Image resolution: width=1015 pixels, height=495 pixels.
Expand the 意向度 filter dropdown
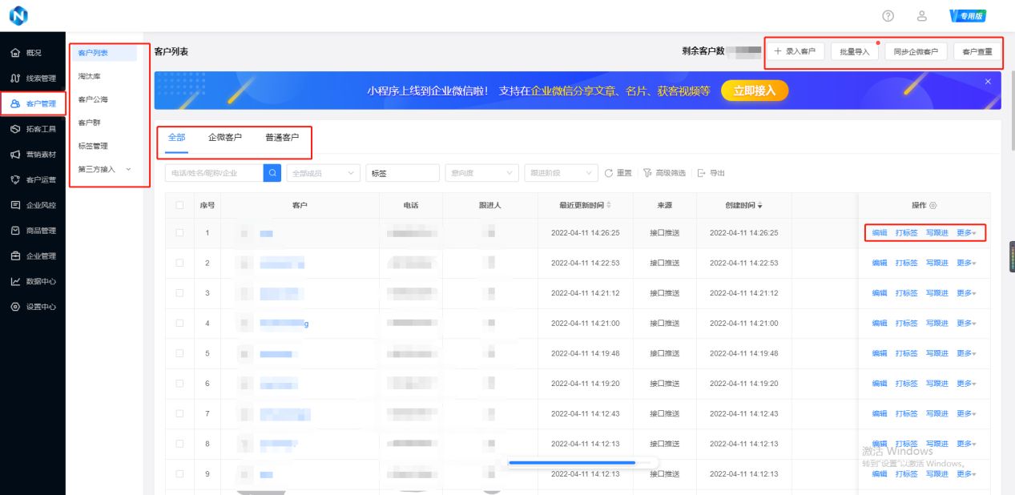click(x=481, y=173)
